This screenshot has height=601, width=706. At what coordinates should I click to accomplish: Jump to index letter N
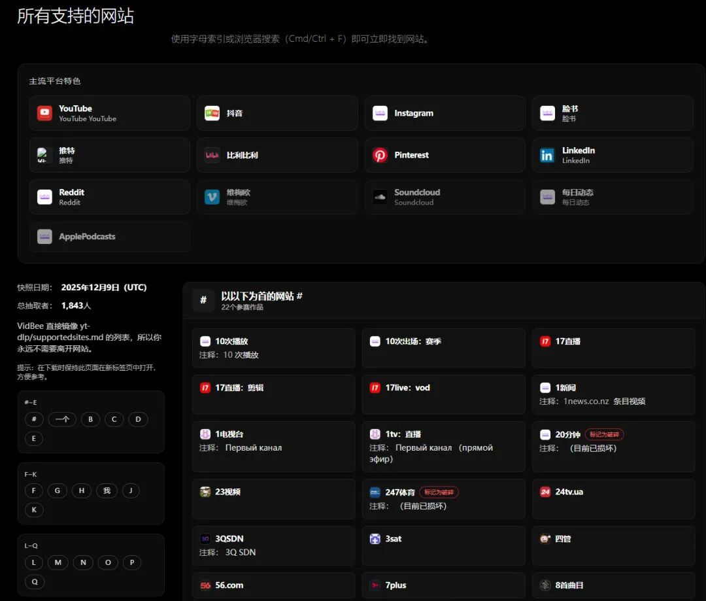click(x=83, y=562)
